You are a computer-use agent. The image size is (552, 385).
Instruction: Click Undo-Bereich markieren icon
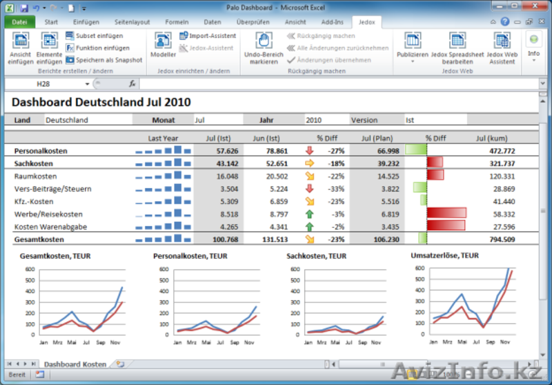(263, 42)
